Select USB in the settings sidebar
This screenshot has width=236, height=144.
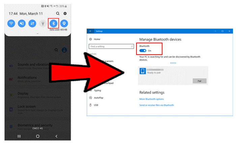click(x=96, y=105)
